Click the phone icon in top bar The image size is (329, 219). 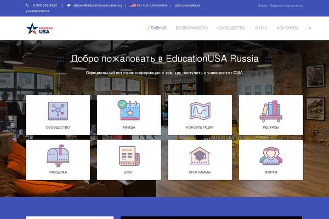[x=27, y=5]
